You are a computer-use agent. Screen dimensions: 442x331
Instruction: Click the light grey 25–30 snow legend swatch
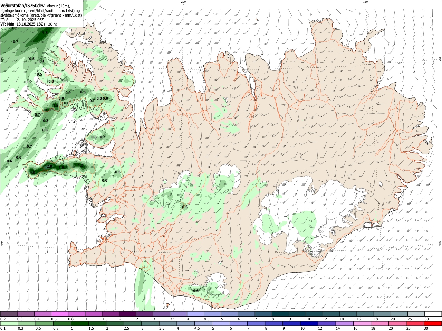pyautogui.click(x=416, y=314)
